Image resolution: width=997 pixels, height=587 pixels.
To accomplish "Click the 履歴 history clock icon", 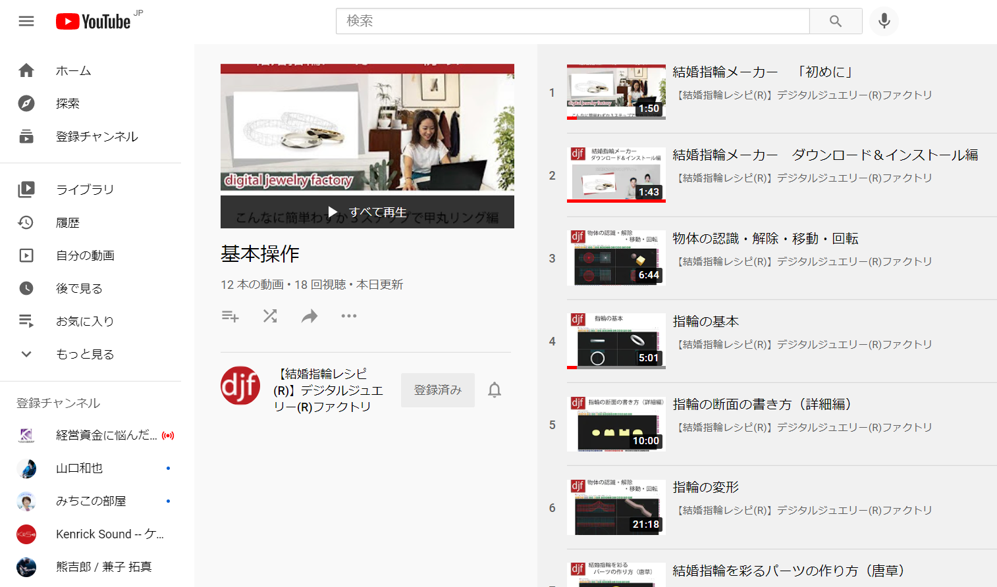I will (26, 222).
